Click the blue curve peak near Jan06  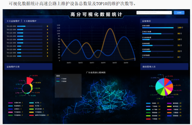pos(124,37)
